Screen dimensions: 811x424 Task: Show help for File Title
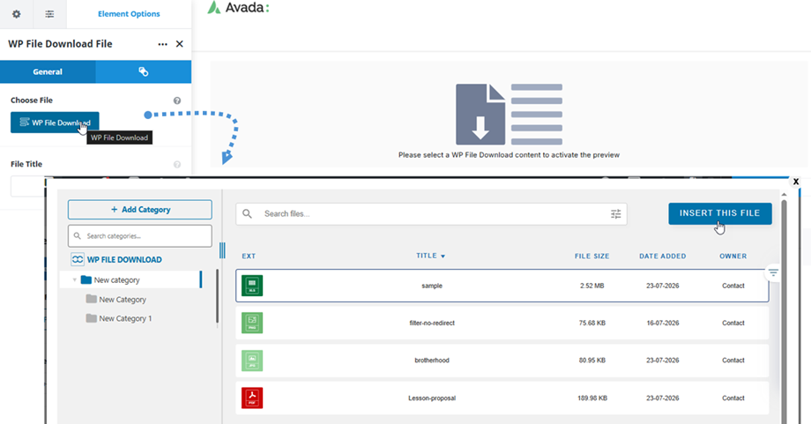[x=177, y=165]
